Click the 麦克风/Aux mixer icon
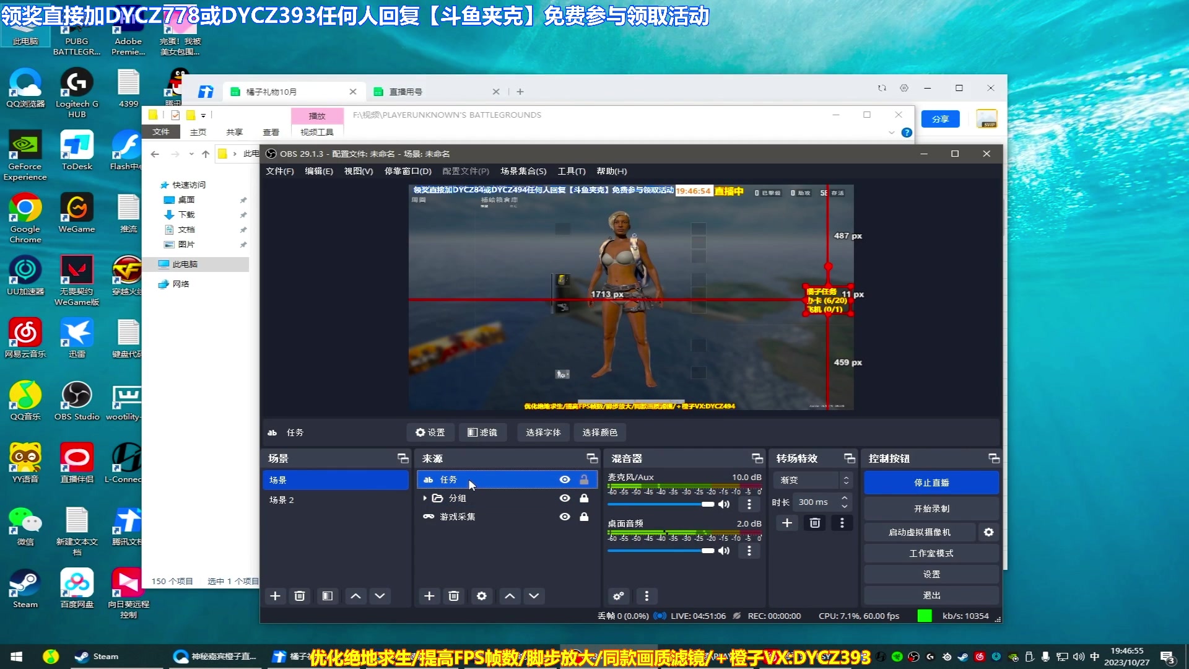 [x=723, y=504]
